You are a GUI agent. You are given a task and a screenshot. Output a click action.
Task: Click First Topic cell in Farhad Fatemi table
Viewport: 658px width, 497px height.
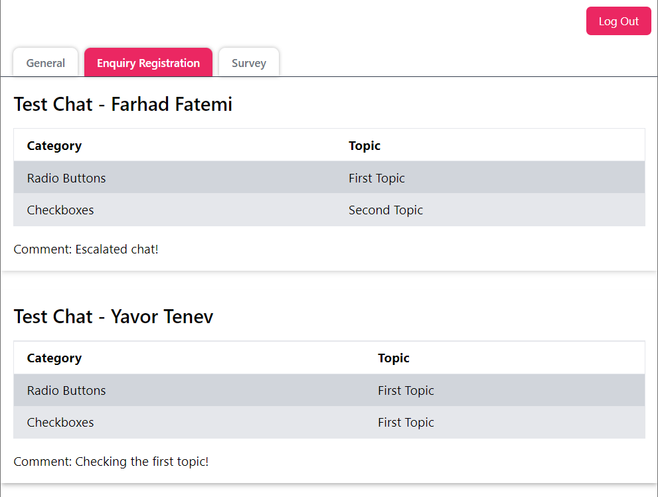(x=376, y=178)
